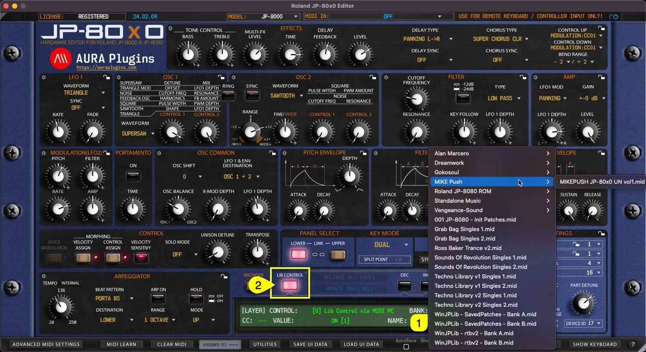The width and height of the screenshot is (646, 352).
Task: Open the Tone Control gear settings
Action: coord(171,29)
